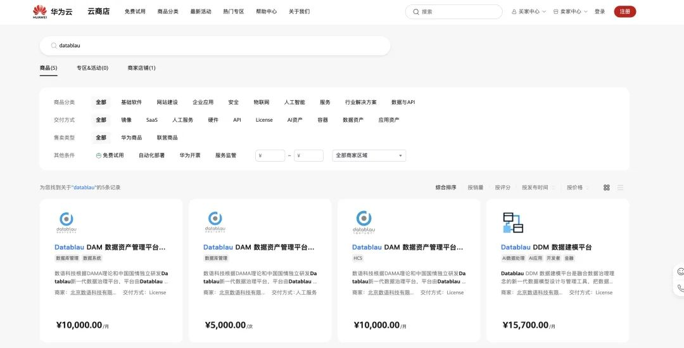Click the magnifier icon in top search box

point(415,12)
